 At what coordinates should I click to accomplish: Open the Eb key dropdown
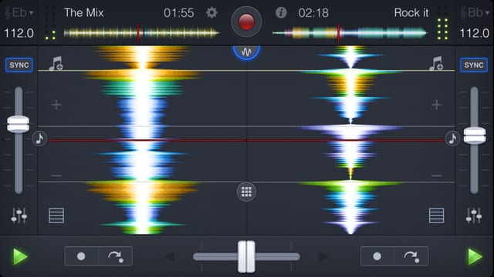pyautogui.click(x=19, y=13)
